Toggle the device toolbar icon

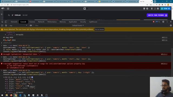coord(6,22)
